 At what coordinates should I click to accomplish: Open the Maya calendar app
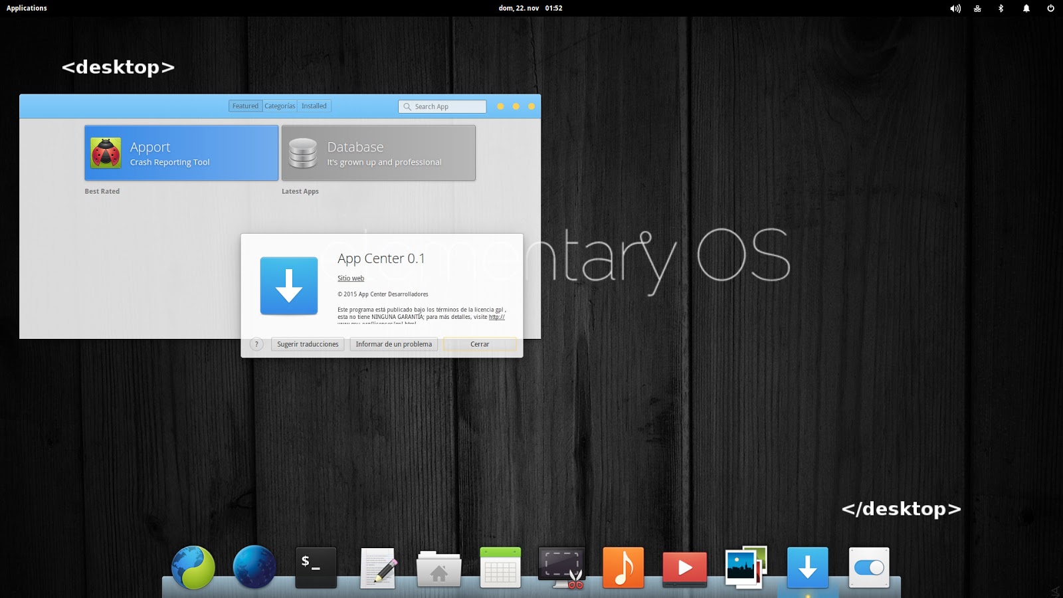(x=500, y=568)
